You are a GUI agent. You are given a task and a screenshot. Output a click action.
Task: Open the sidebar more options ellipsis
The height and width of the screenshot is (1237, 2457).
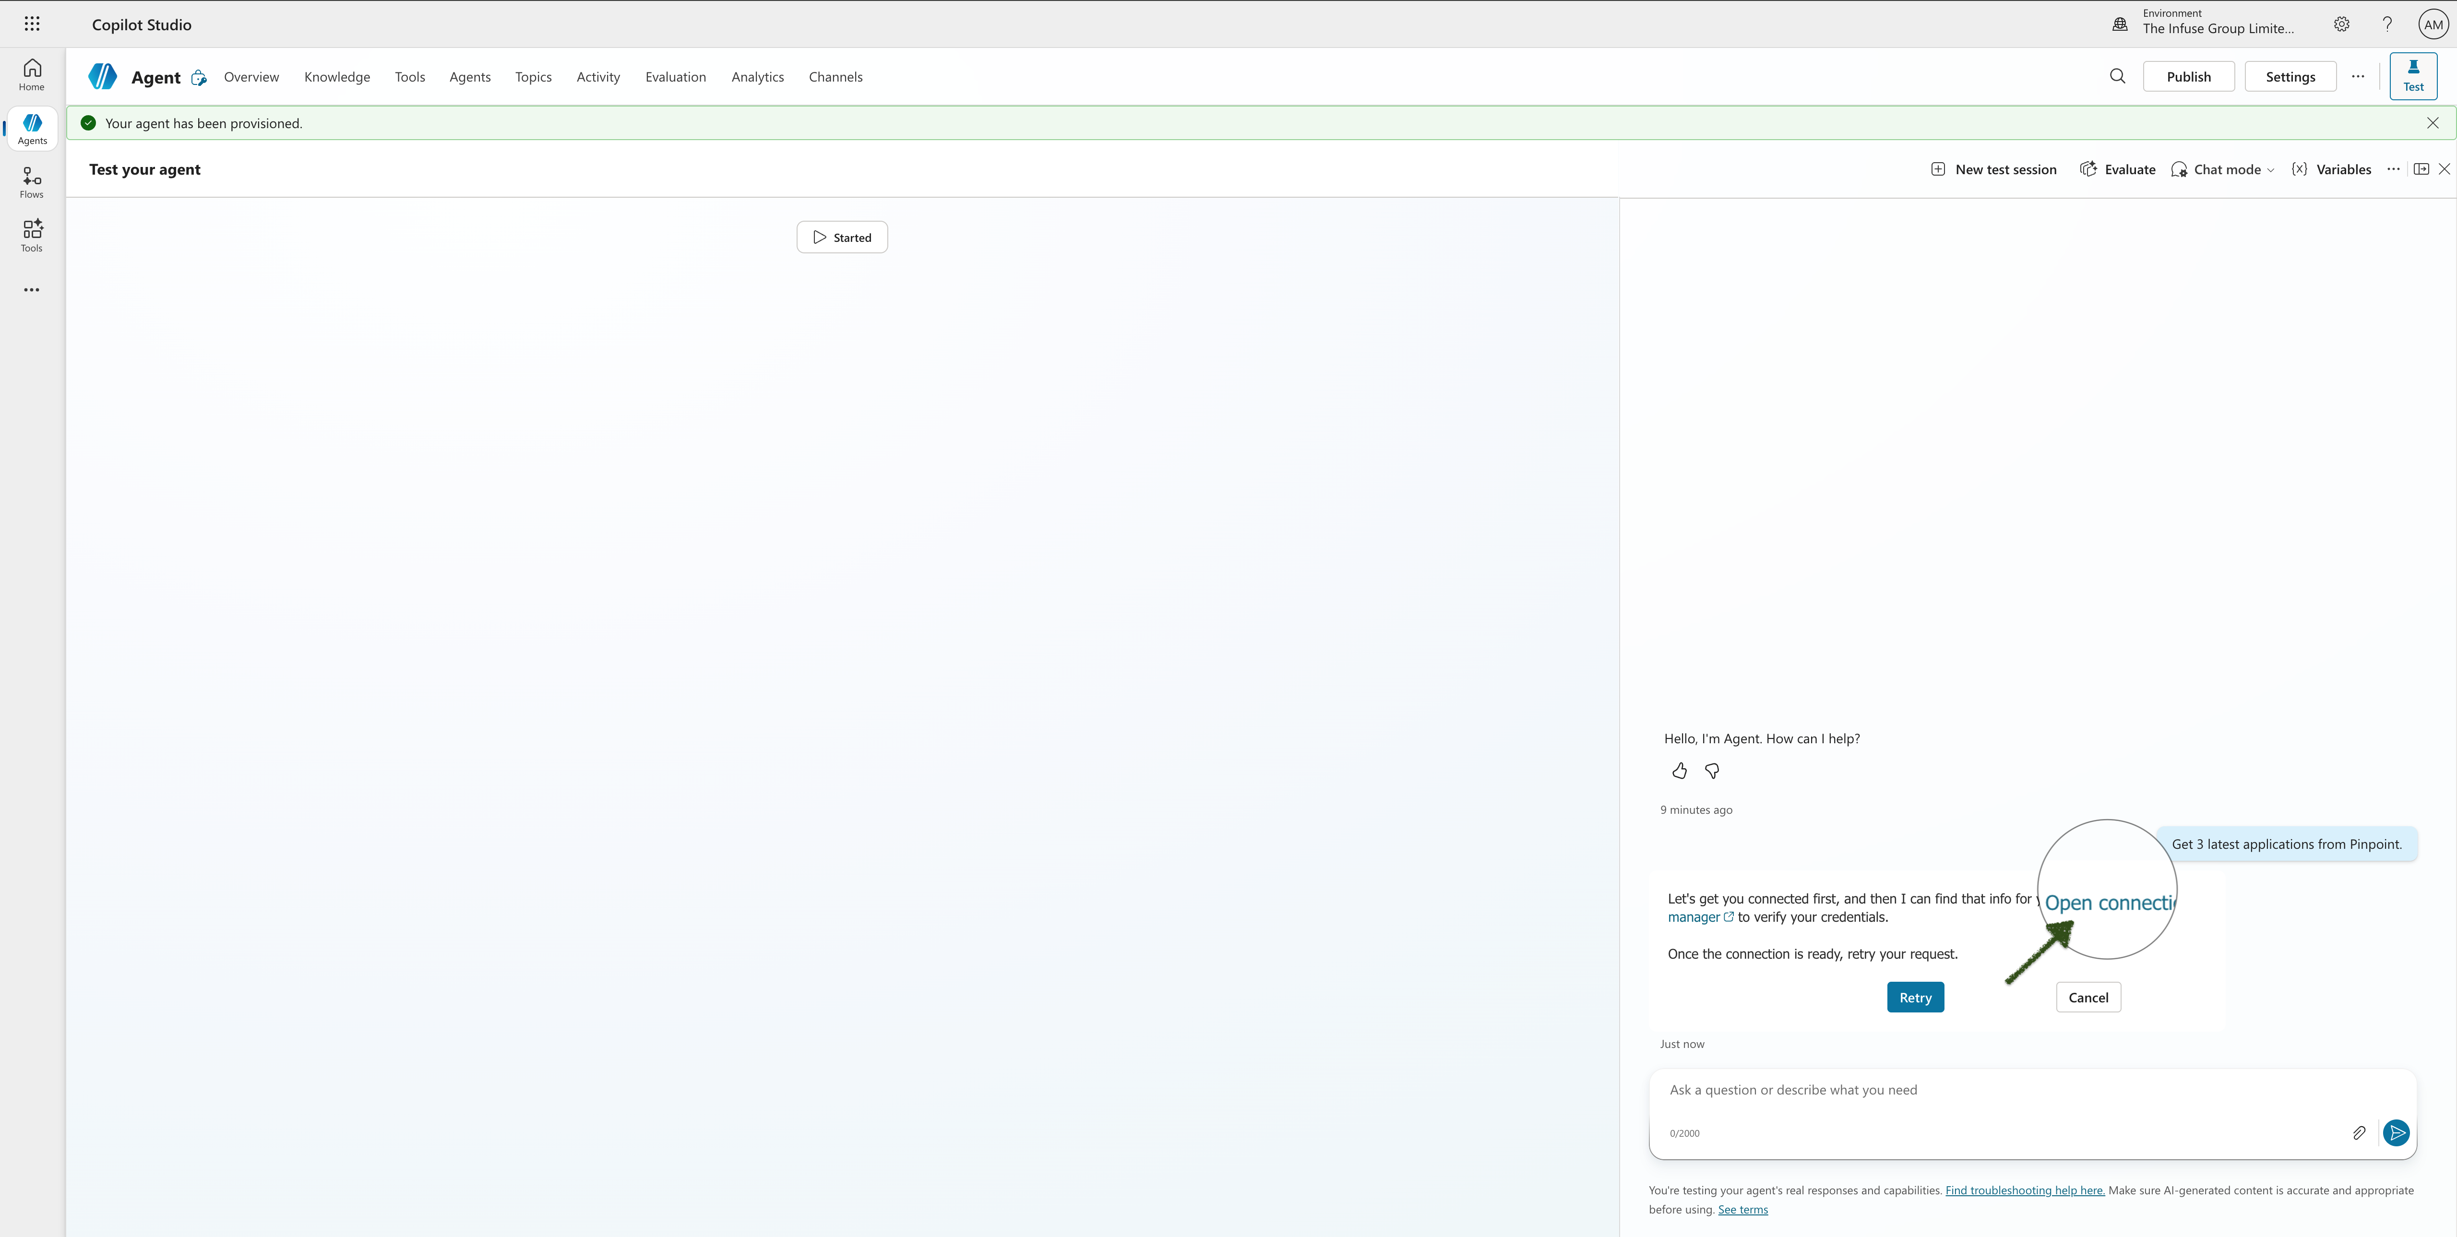[32, 290]
